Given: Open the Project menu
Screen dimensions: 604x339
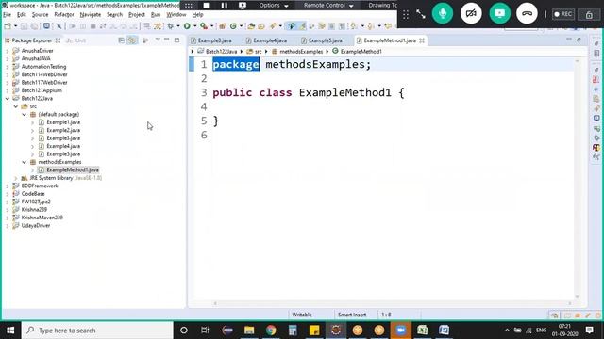Looking at the screenshot, I should pyautogui.click(x=136, y=15).
